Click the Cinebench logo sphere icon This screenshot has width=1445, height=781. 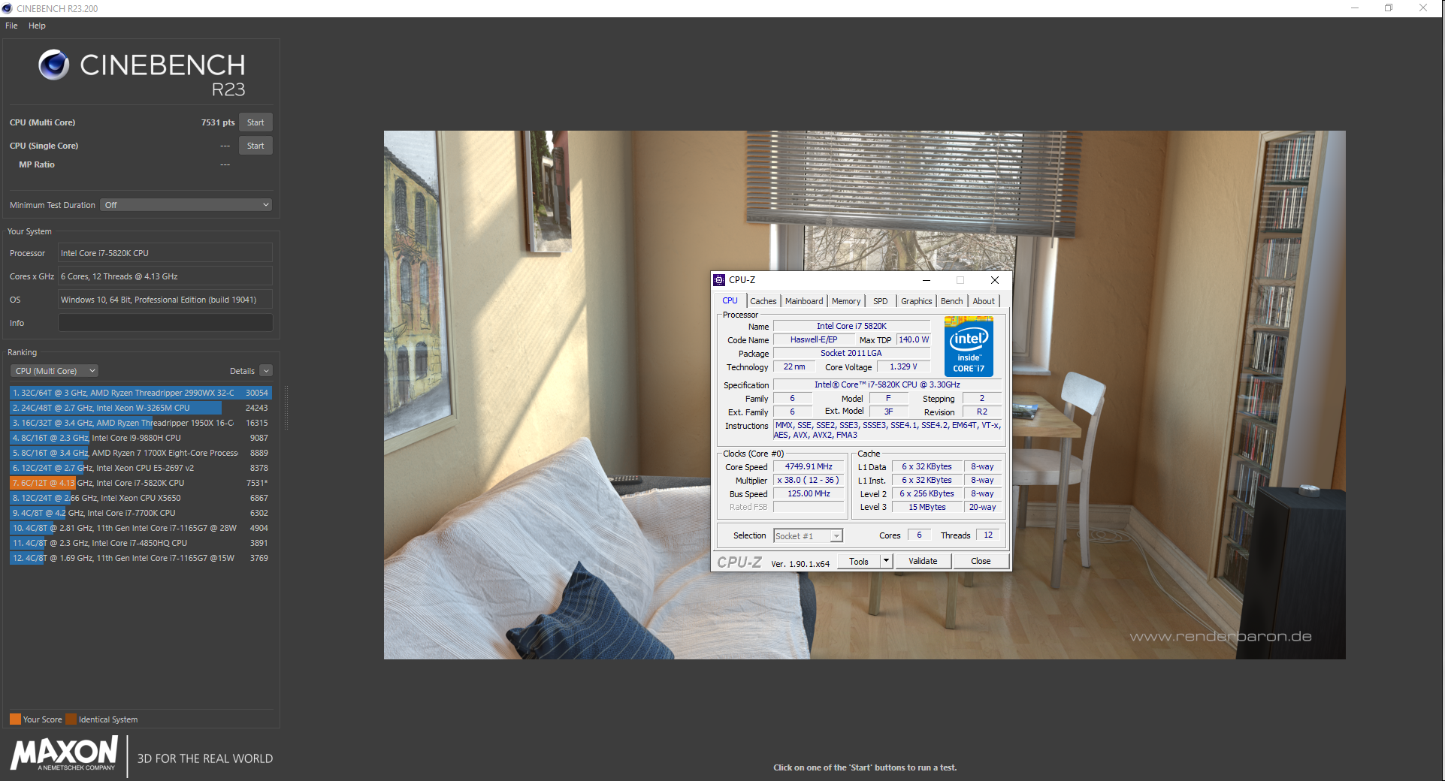(54, 65)
